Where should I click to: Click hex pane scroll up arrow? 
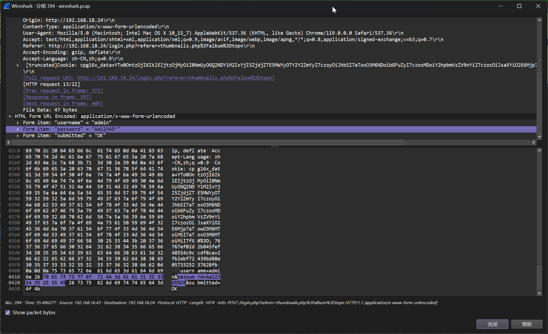click(539, 150)
